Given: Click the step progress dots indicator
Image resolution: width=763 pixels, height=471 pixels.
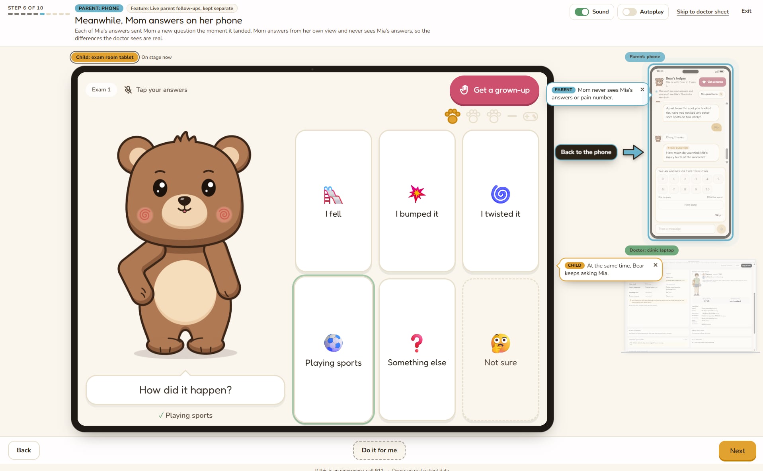Looking at the screenshot, I should pos(39,14).
